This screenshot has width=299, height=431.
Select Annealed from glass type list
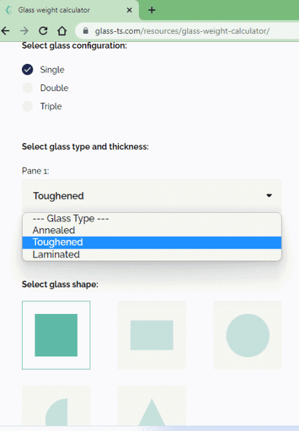click(x=152, y=230)
